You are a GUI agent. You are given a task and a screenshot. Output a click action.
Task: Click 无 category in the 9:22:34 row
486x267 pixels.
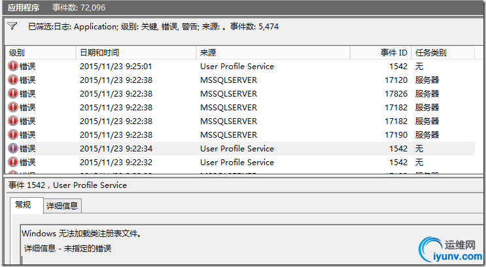419,148
